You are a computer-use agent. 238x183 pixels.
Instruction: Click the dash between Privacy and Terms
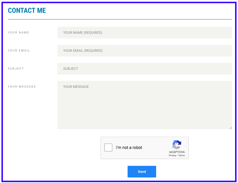coord(177,155)
